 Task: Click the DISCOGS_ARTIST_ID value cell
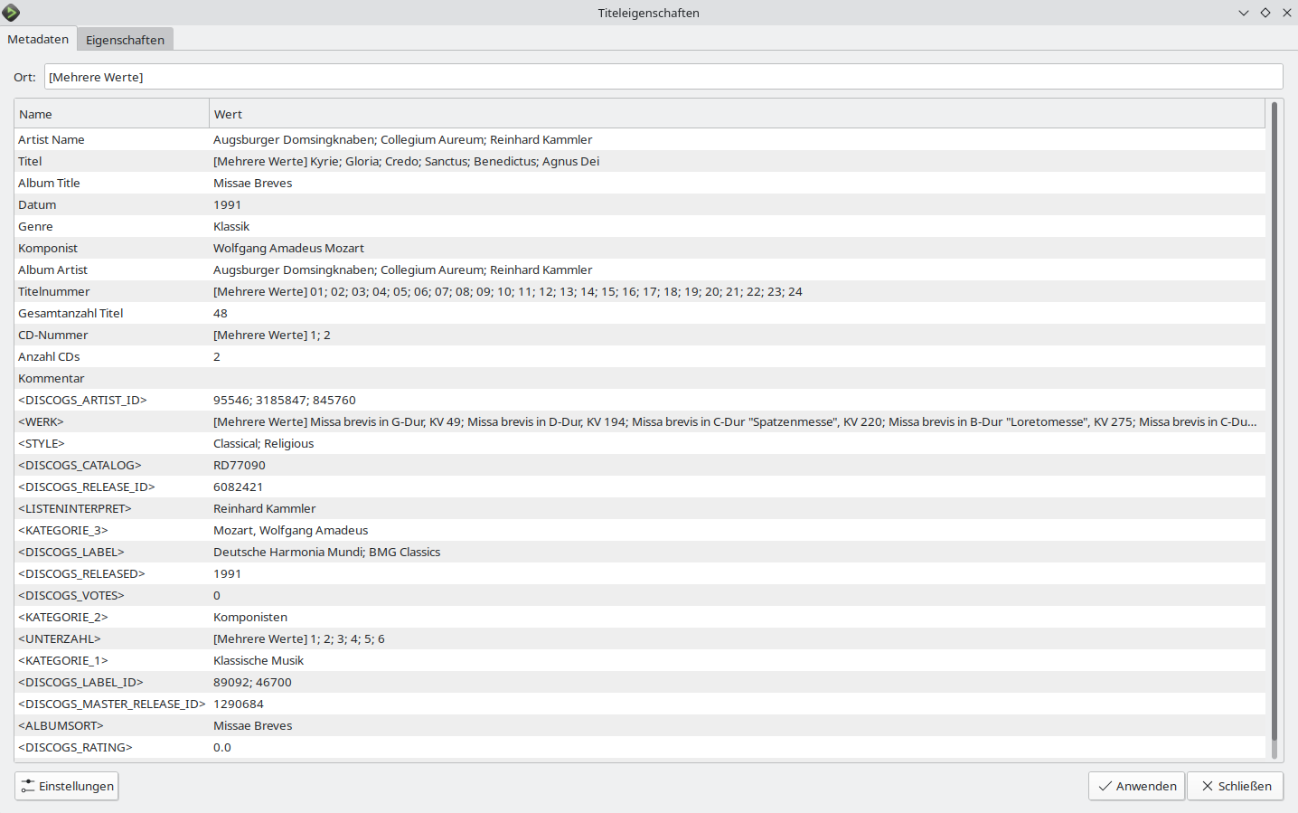tap(737, 400)
